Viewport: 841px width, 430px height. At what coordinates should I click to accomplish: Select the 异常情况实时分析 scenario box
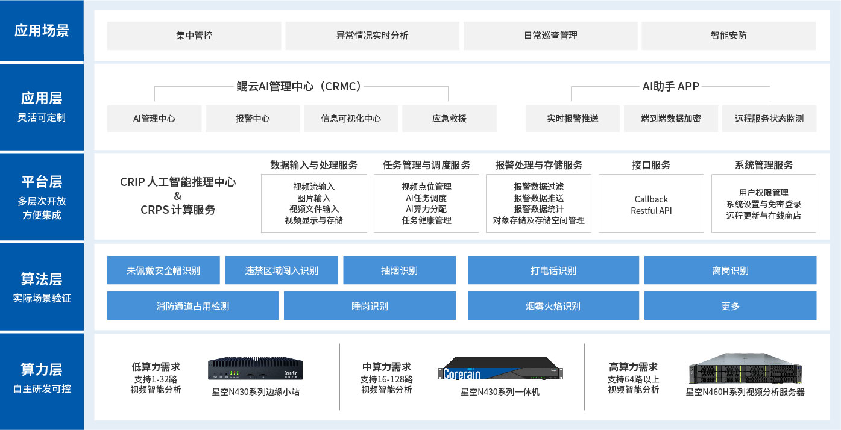(x=372, y=36)
